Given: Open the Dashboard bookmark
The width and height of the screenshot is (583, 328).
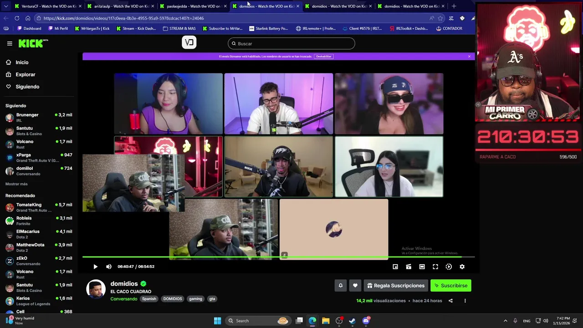Looking at the screenshot, I should click(x=29, y=28).
